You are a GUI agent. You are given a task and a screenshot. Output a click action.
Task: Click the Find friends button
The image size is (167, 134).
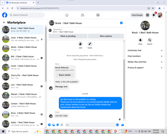coord(137,15)
